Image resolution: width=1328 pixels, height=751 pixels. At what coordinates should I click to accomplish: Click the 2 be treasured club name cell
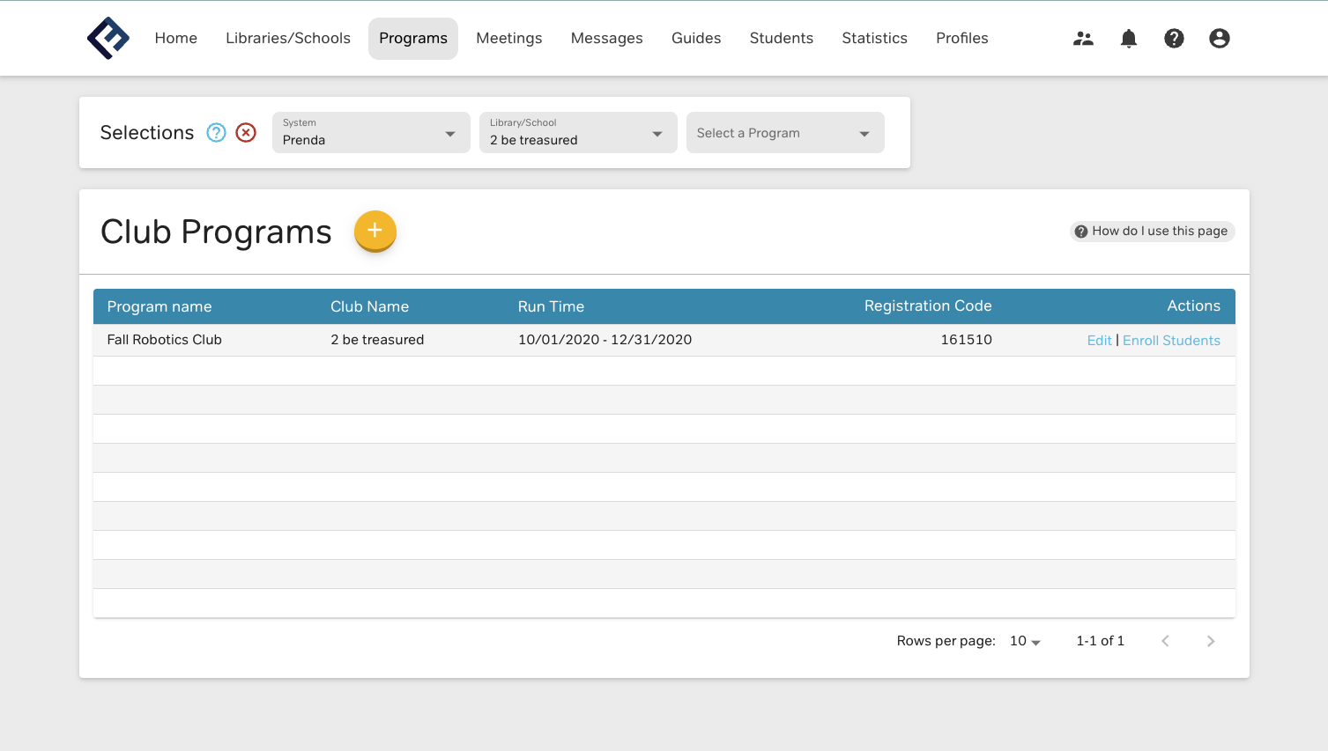(x=377, y=340)
